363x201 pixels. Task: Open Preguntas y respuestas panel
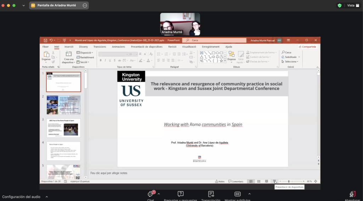tap(180, 195)
